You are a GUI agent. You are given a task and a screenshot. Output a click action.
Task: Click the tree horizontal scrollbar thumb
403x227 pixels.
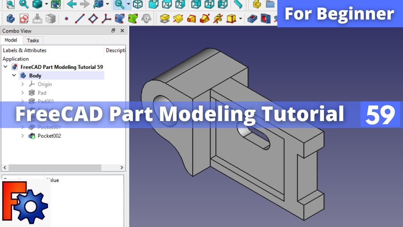point(55,167)
